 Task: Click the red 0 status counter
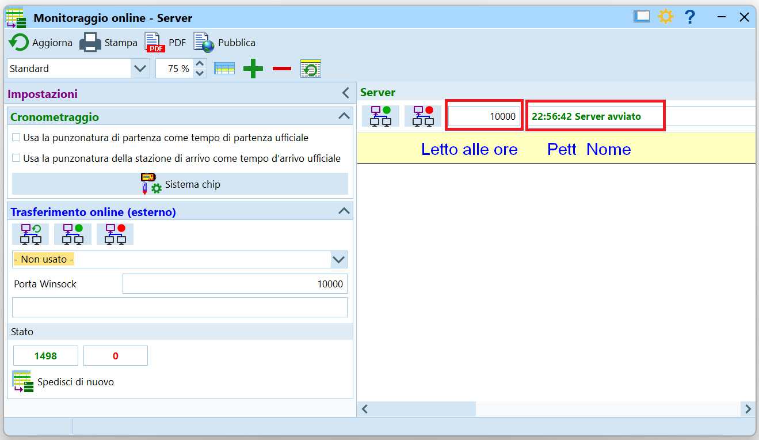click(x=116, y=356)
